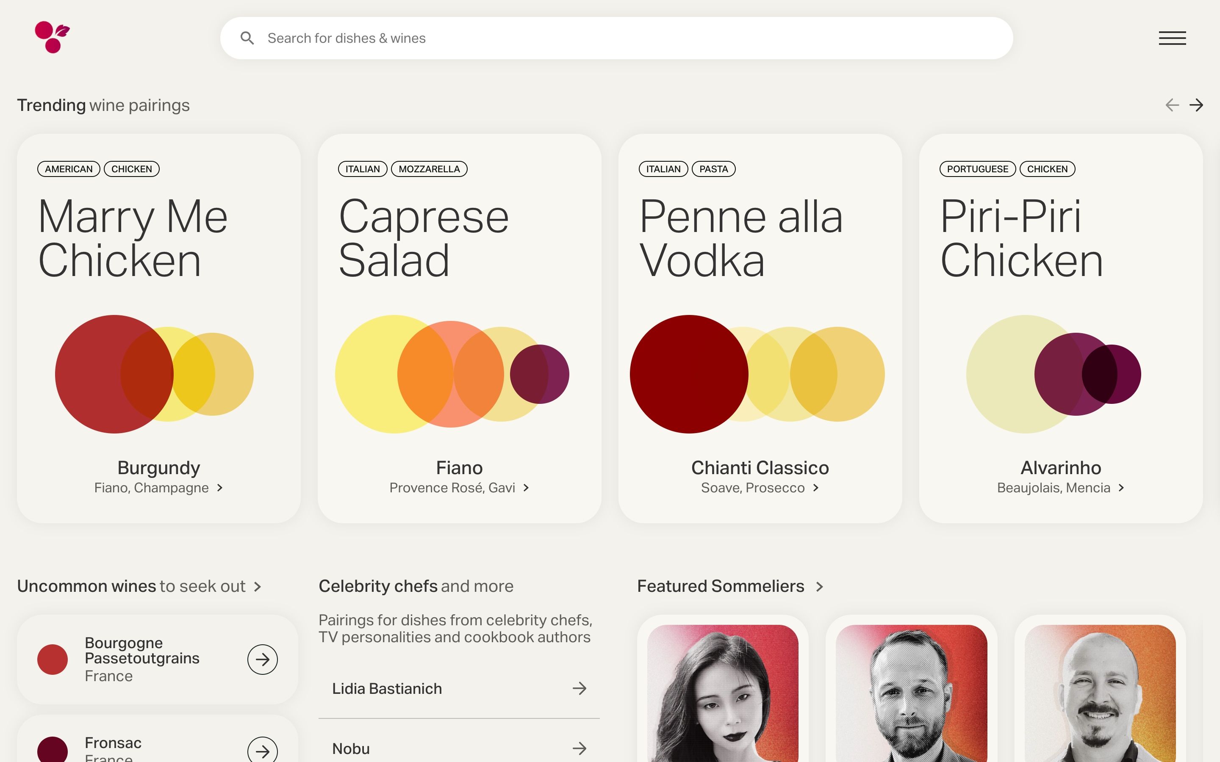Go to next trending pairings

pyautogui.click(x=1196, y=105)
